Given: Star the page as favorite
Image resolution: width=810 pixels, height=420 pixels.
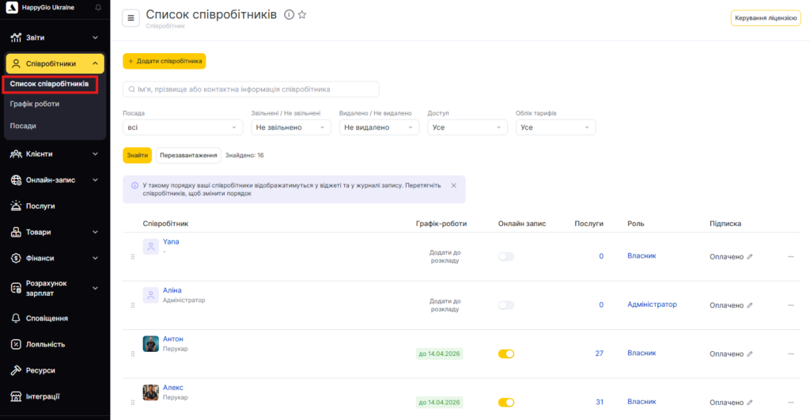Looking at the screenshot, I should pos(302,15).
